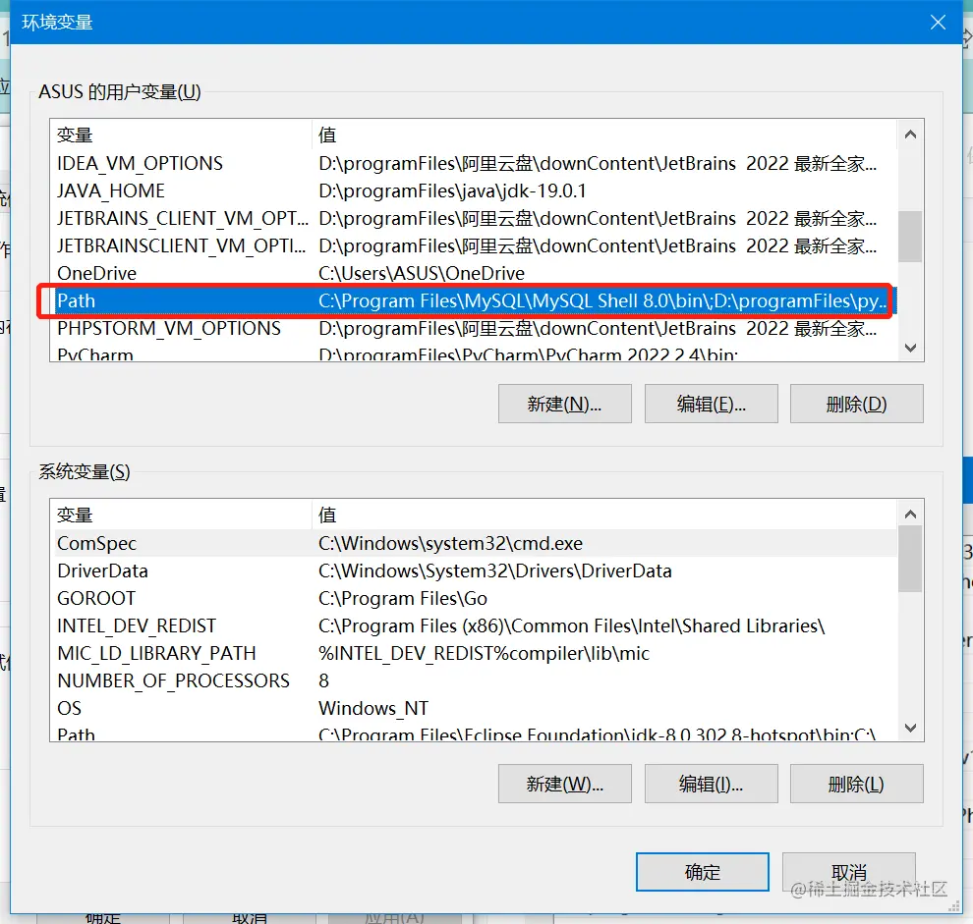The image size is (973, 924).
Task: Select the ComSpec system variable
Action: pos(474,543)
